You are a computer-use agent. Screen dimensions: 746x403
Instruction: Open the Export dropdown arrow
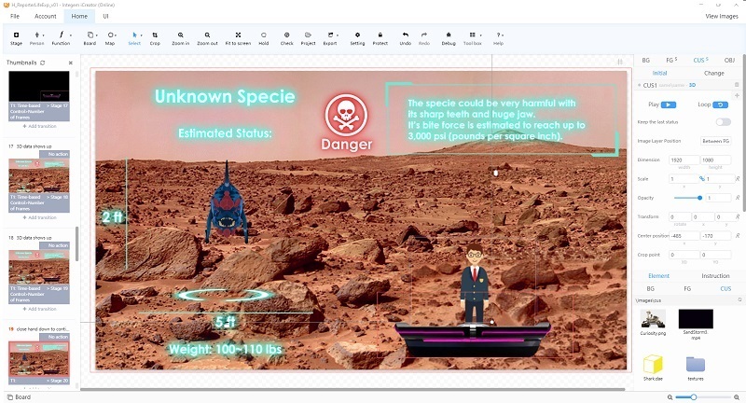[x=338, y=35]
